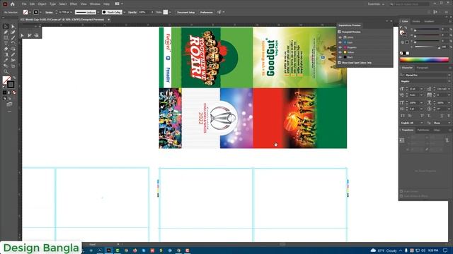453x254 pixels.
Task: Click the Document Setup button
Action: click(x=185, y=13)
